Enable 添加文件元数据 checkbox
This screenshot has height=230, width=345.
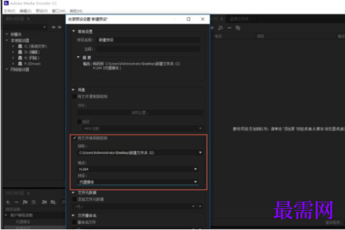[x=75, y=199]
